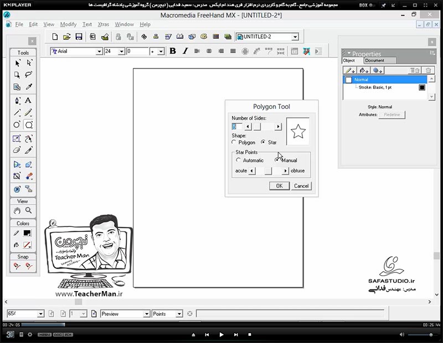Align text left in text toolbar
This screenshot has height=343, width=443.
tap(197, 51)
